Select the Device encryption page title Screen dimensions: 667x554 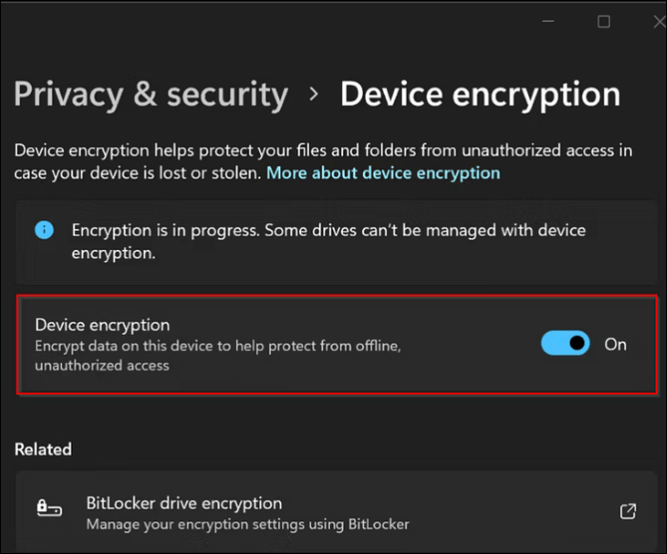tap(480, 94)
